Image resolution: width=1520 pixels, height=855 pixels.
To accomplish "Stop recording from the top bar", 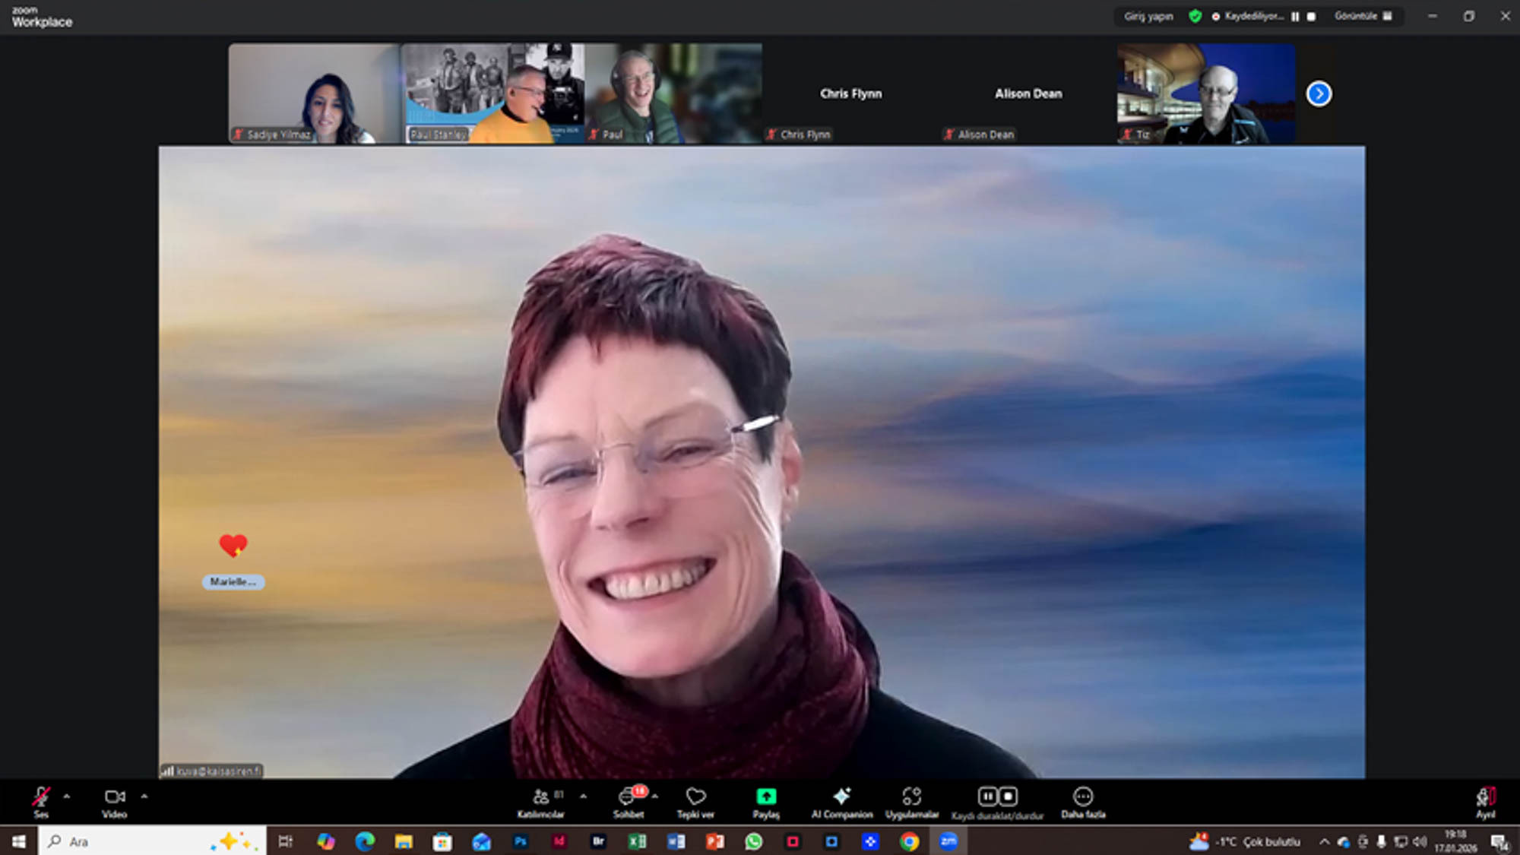I will [x=1312, y=17].
